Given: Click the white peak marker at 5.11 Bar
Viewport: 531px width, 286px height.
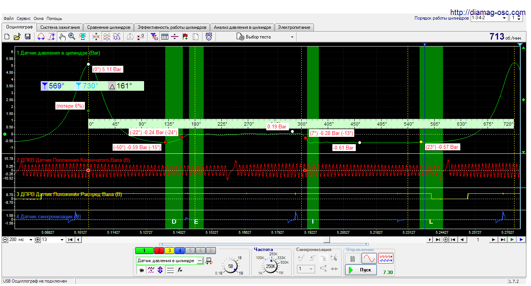Looking at the screenshot, I should (88, 64).
